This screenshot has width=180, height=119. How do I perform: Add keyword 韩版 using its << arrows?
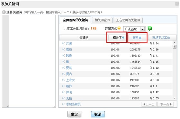[63, 56]
